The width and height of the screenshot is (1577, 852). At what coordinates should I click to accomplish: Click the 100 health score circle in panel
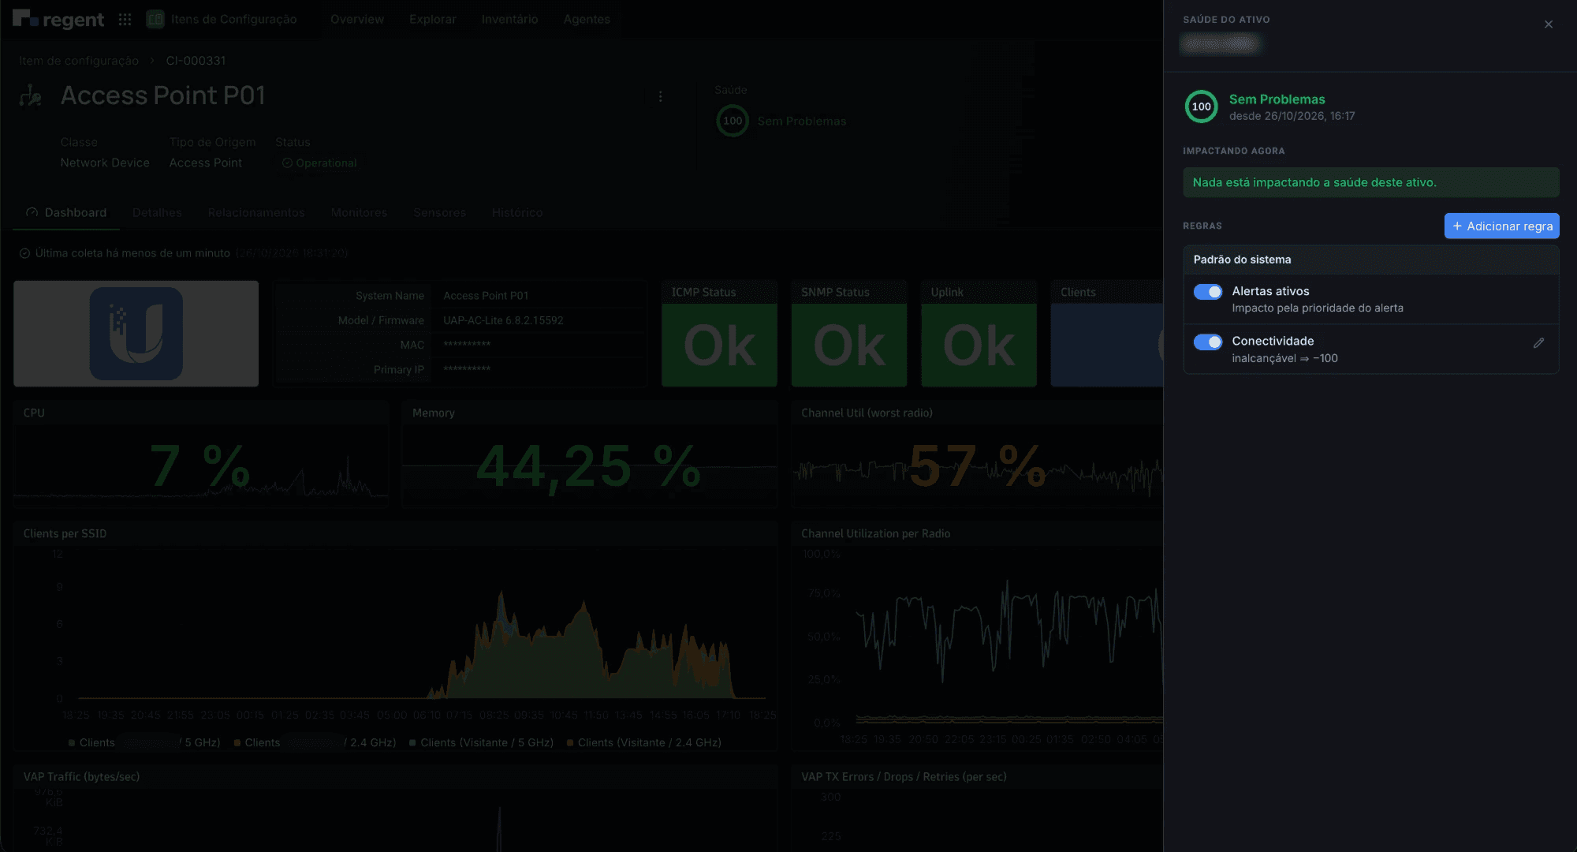pos(1201,106)
